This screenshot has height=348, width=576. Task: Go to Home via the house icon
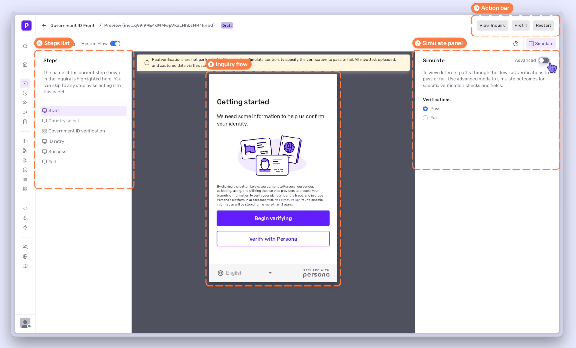pyautogui.click(x=25, y=64)
